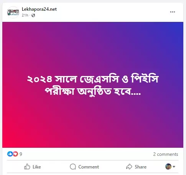Click the globe public privacy icon
The height and width of the screenshot is (175, 186).
(x=33, y=15)
